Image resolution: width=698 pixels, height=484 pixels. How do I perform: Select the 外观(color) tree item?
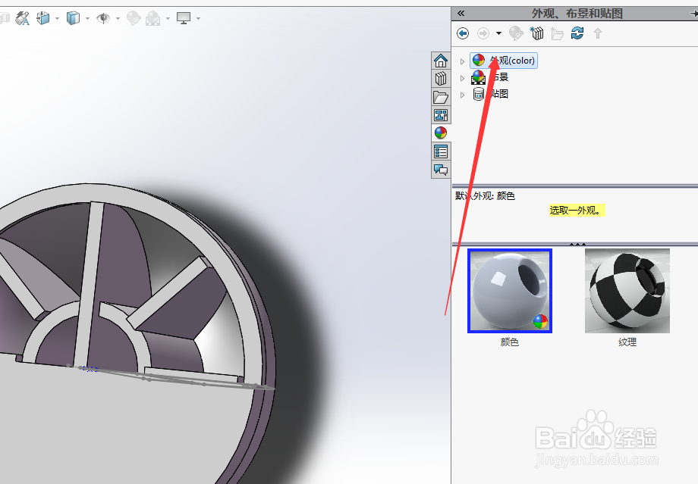click(504, 61)
